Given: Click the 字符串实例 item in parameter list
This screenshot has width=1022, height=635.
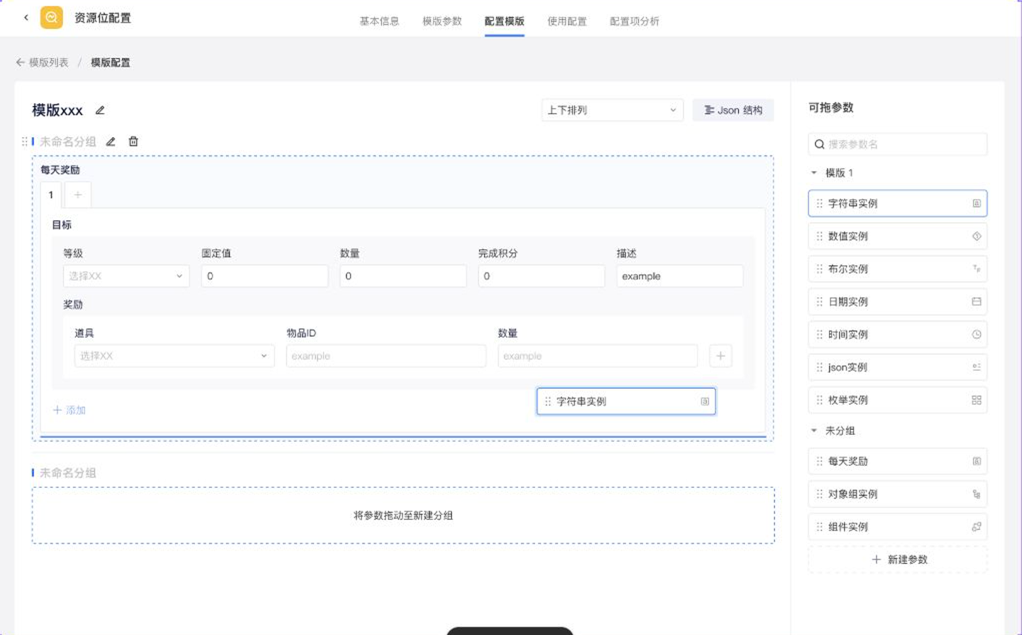Looking at the screenshot, I should coord(898,203).
